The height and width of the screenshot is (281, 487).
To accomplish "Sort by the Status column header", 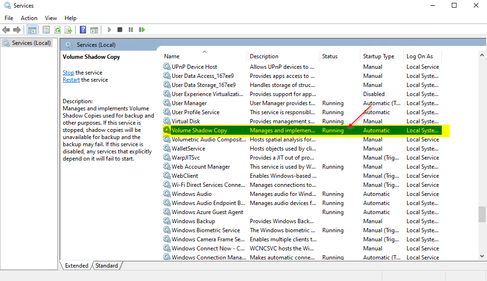I will 340,56.
